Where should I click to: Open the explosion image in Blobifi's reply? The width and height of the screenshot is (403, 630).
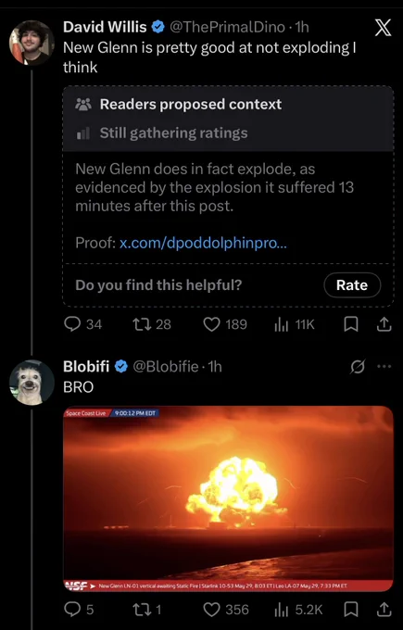pos(228,498)
